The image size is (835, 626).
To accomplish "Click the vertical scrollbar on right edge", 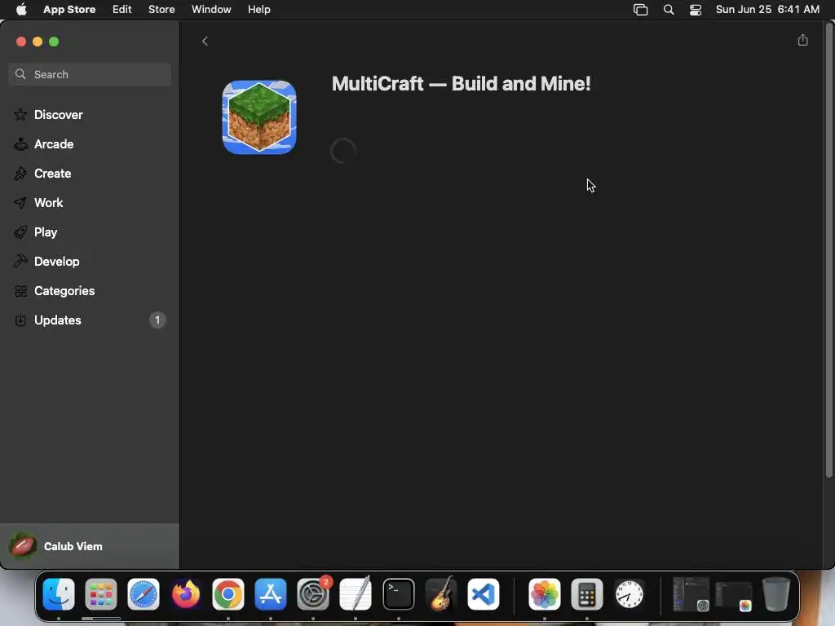I will [x=828, y=250].
